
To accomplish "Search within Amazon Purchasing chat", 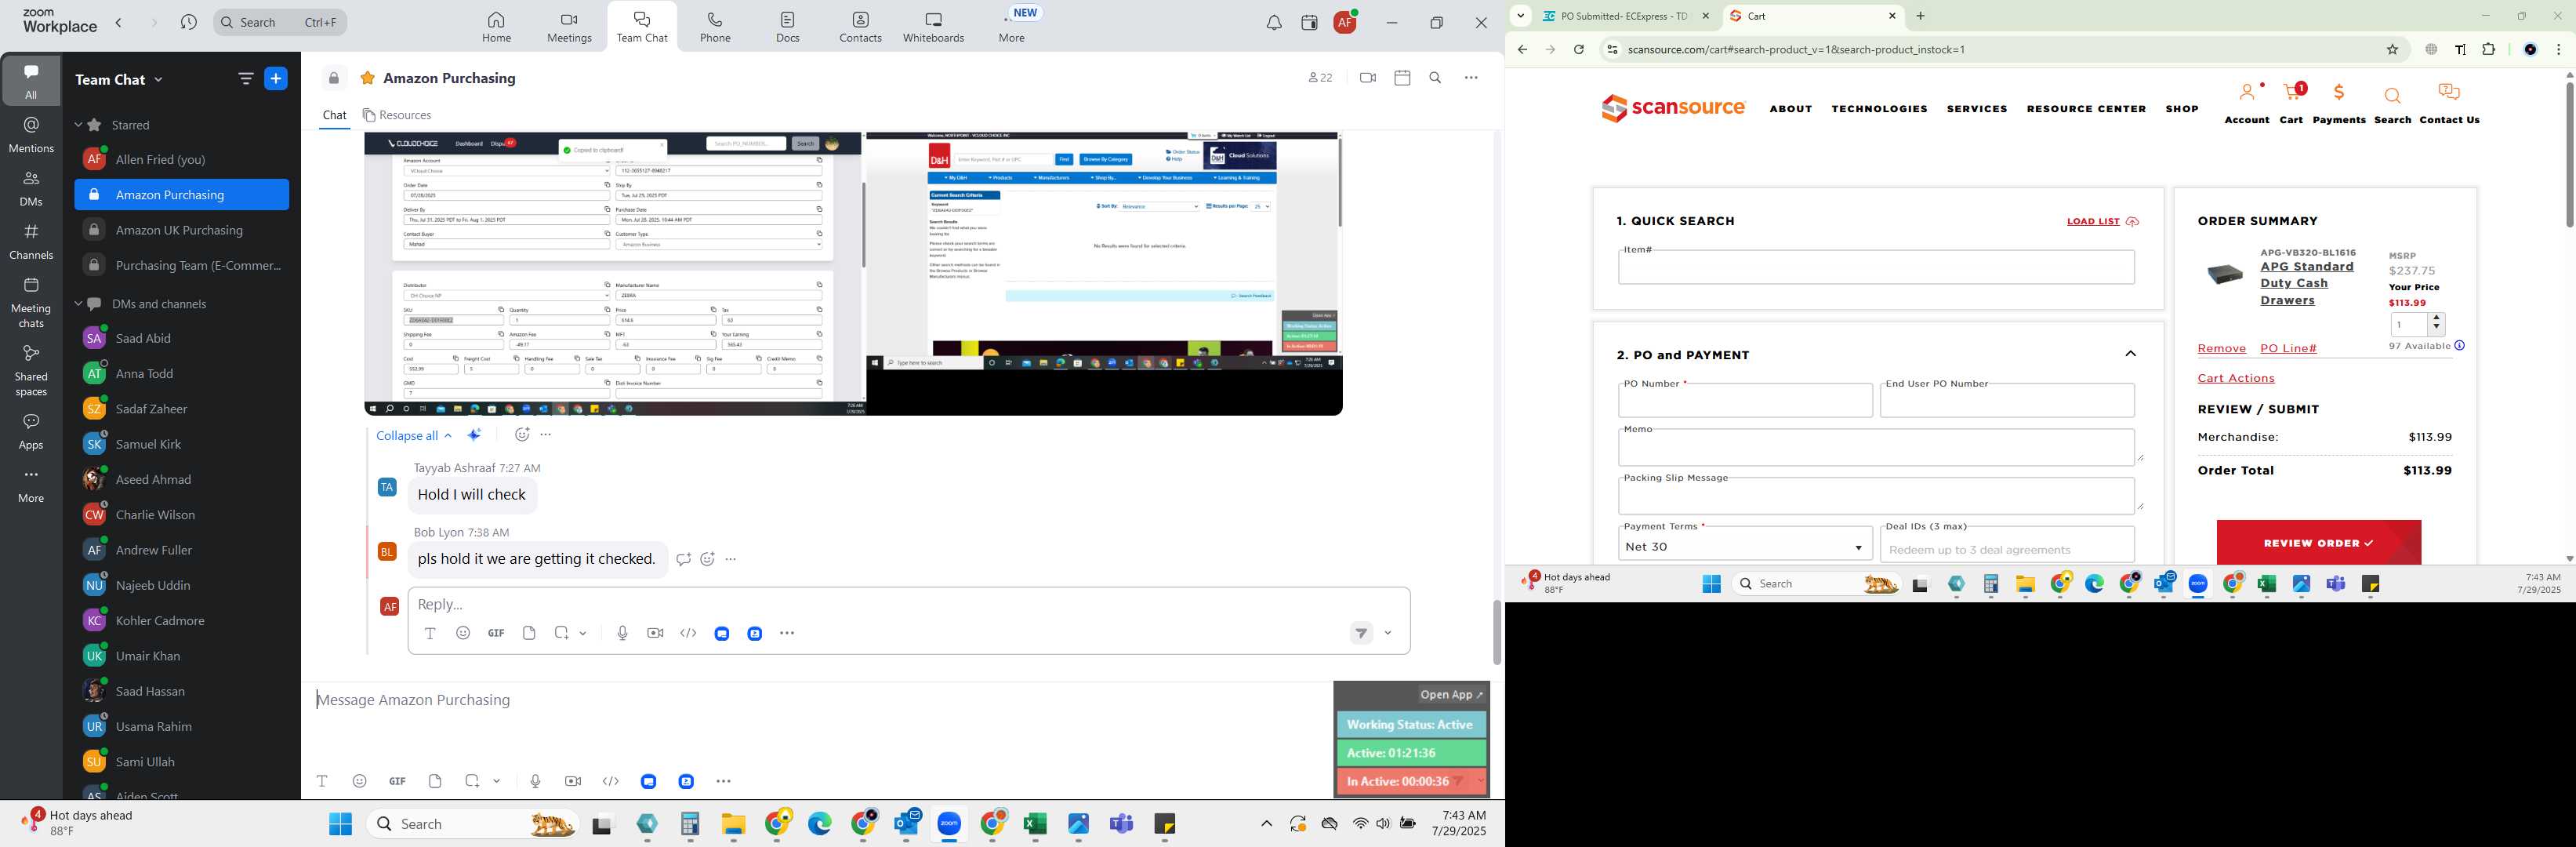I will pos(1435,78).
